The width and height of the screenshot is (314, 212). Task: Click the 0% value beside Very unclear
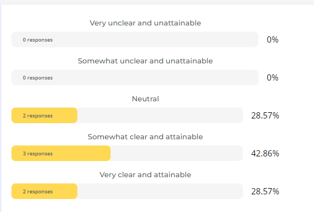click(x=272, y=40)
